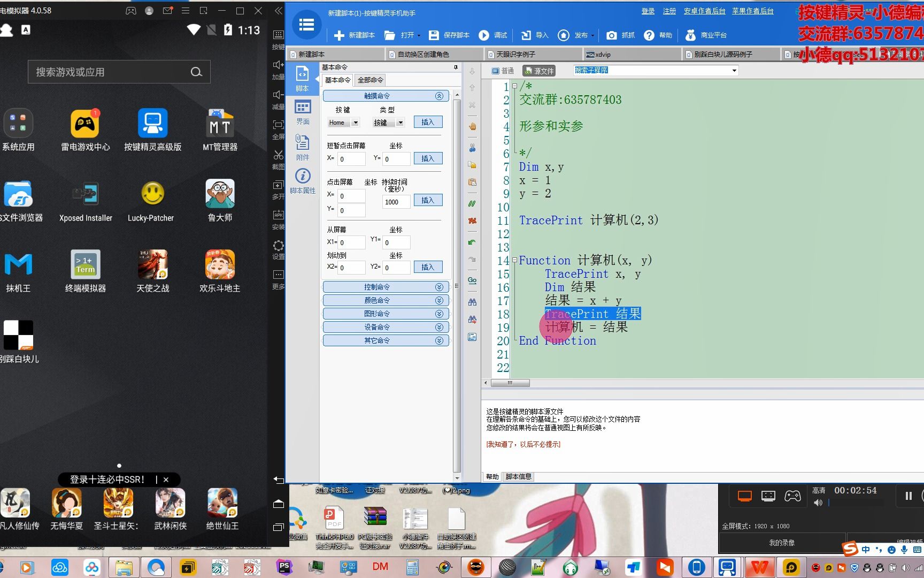Image resolution: width=924 pixels, height=578 pixels.
Task: Select the 脚本 sidebar panel icon
Action: pyautogui.click(x=302, y=78)
